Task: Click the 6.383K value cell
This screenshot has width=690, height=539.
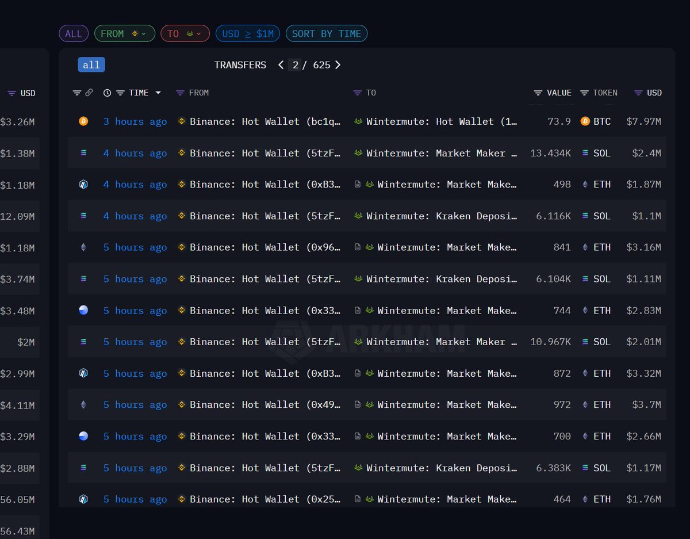Action: click(554, 468)
